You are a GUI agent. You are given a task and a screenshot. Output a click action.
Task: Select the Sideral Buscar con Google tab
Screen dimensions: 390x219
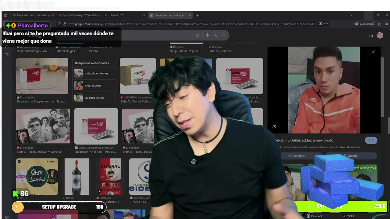tap(170, 15)
